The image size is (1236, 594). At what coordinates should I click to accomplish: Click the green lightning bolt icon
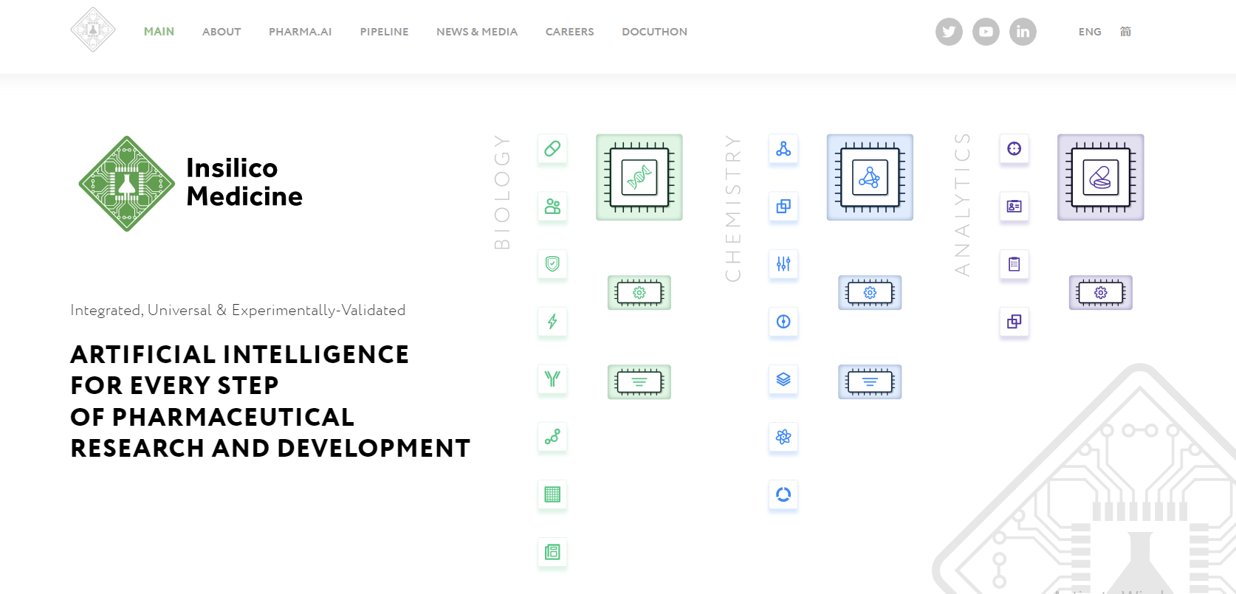pyautogui.click(x=552, y=322)
